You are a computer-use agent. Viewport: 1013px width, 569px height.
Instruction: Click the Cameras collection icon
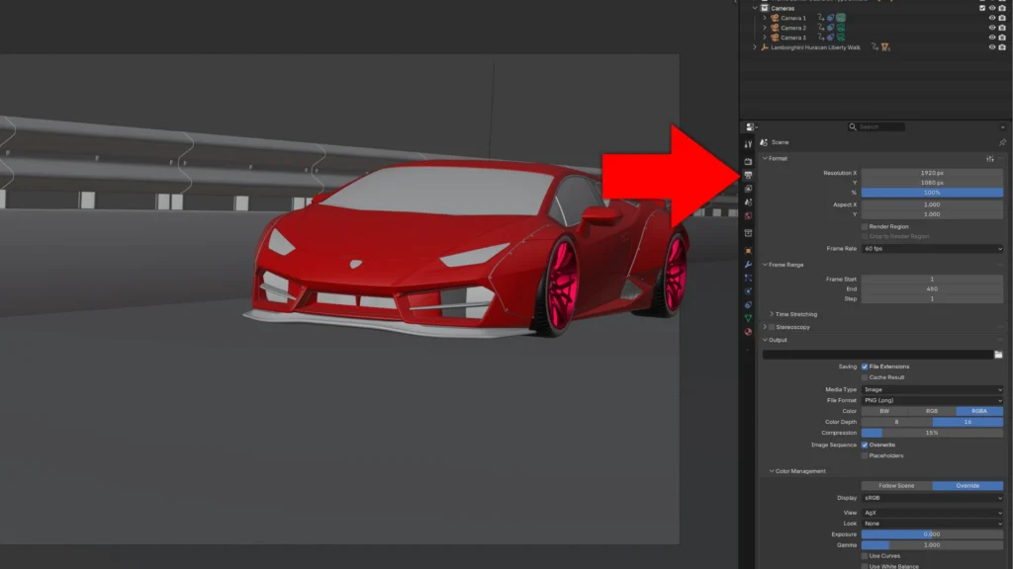pos(765,8)
